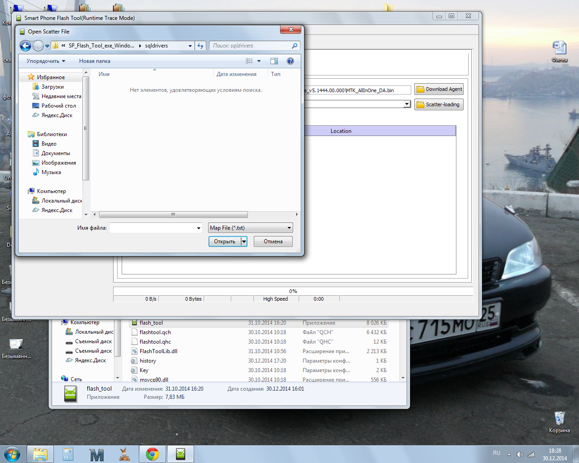Screen dimensions: 579x463
Task: Click the change view icon
Action: coord(249,61)
